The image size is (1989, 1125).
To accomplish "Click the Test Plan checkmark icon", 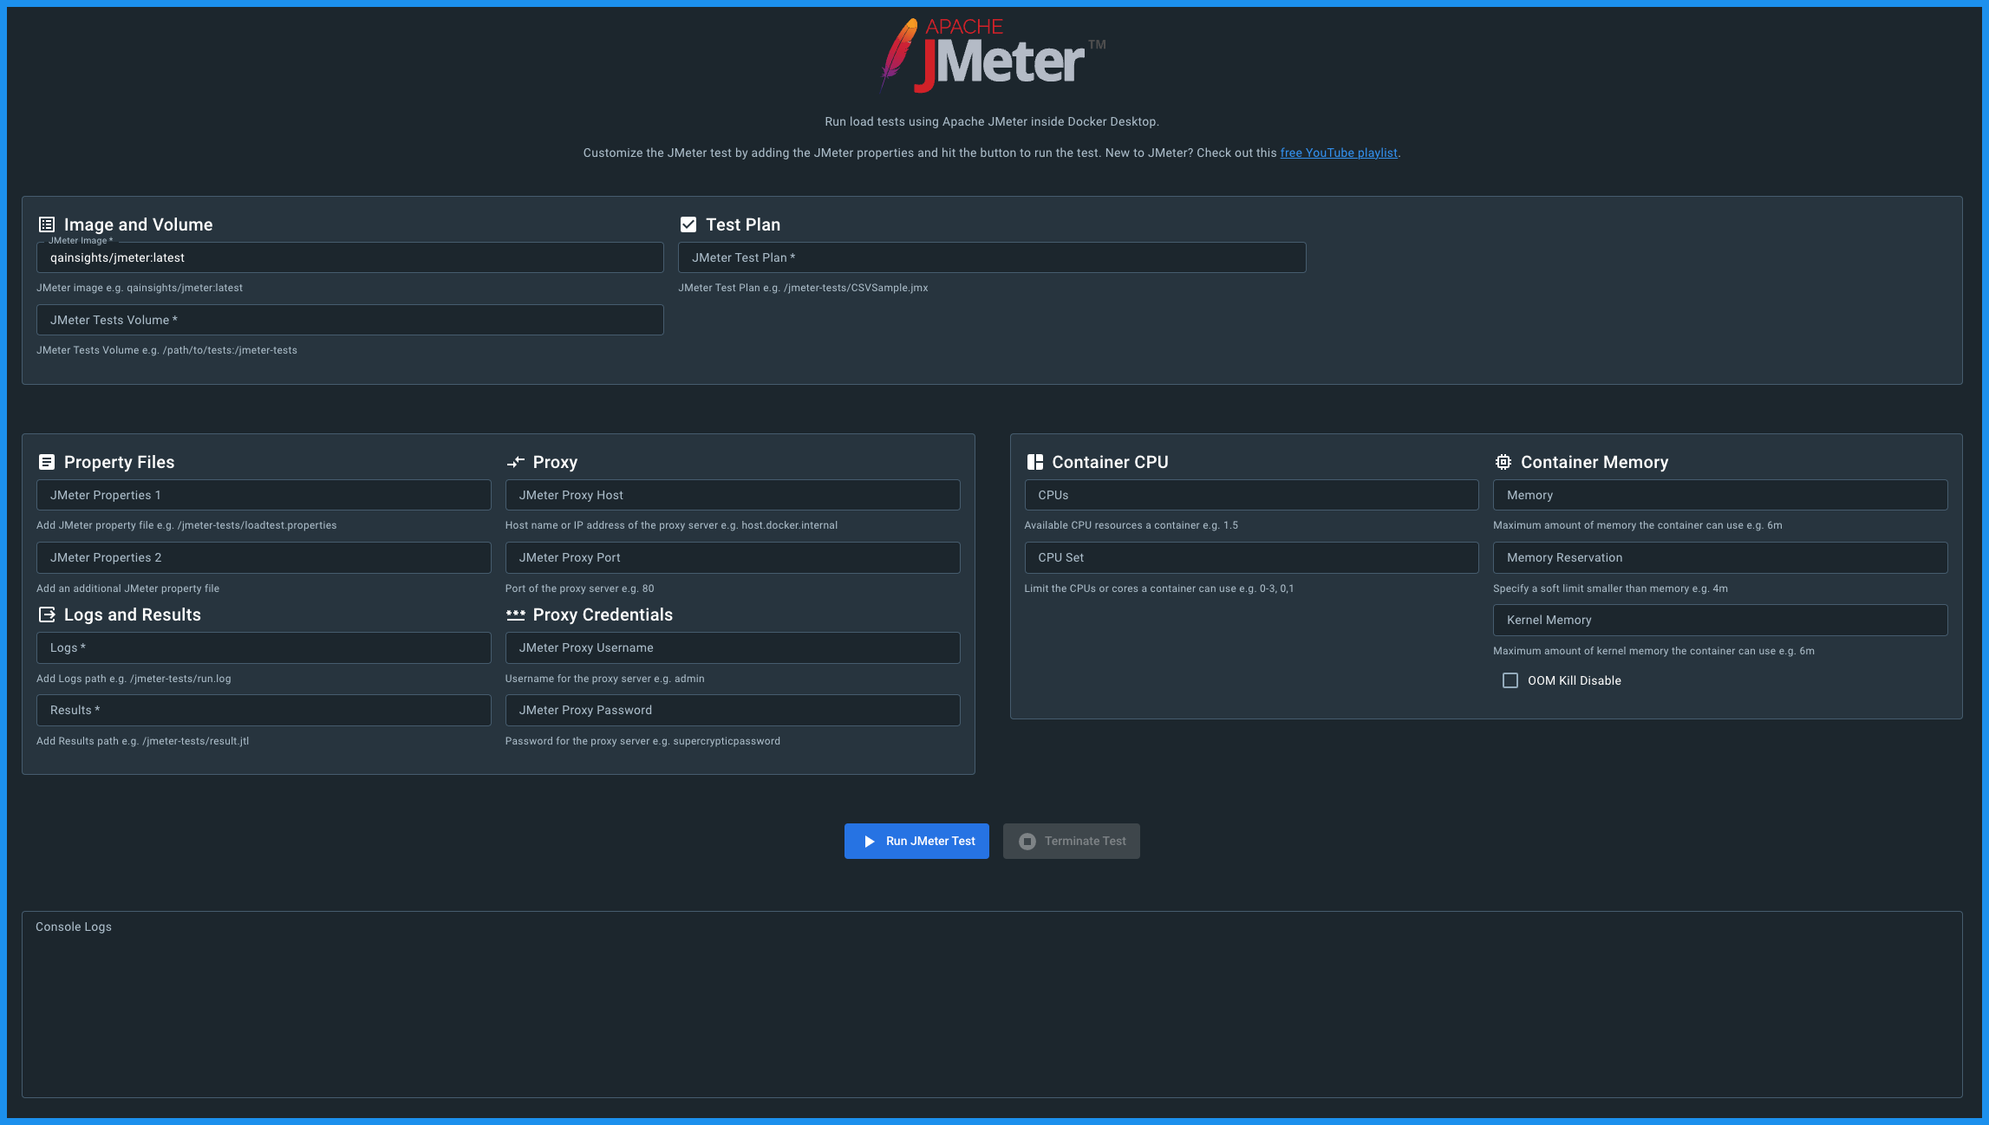I will pyautogui.click(x=688, y=224).
